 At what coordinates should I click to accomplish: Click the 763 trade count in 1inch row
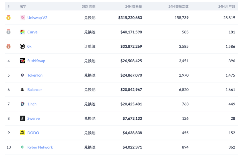click(x=185, y=104)
